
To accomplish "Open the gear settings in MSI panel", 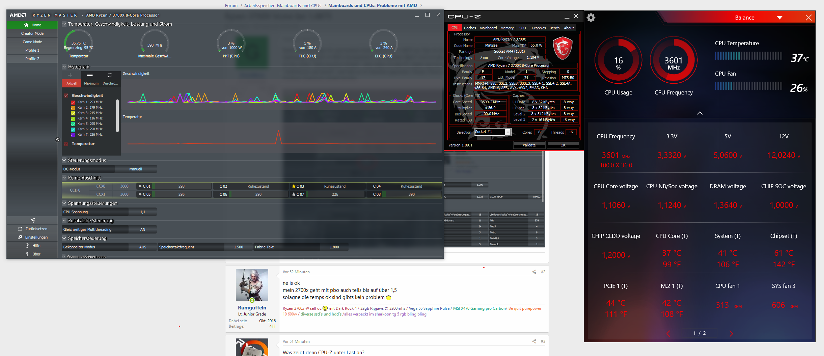I will 591,18.
